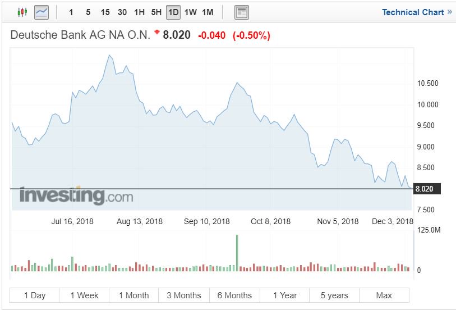The height and width of the screenshot is (314, 456).
Task: Click the Jul 16, 2018 date label
Action: click(72, 221)
